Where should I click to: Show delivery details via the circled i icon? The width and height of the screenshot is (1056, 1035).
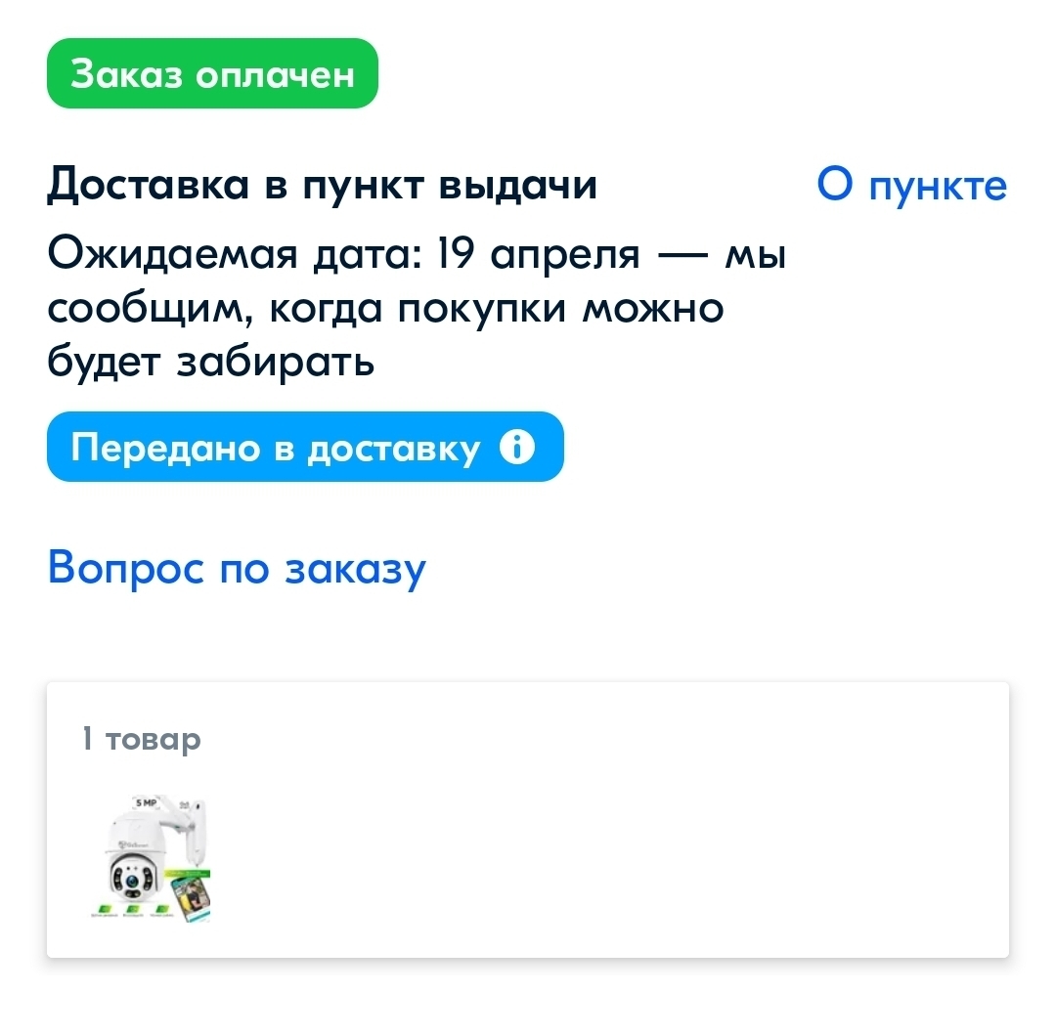pos(517,447)
